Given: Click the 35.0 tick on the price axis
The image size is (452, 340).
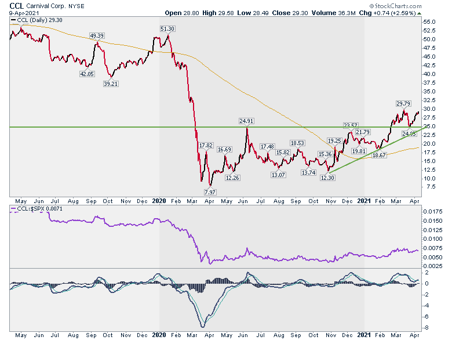Looking at the screenshot, I should [x=429, y=92].
